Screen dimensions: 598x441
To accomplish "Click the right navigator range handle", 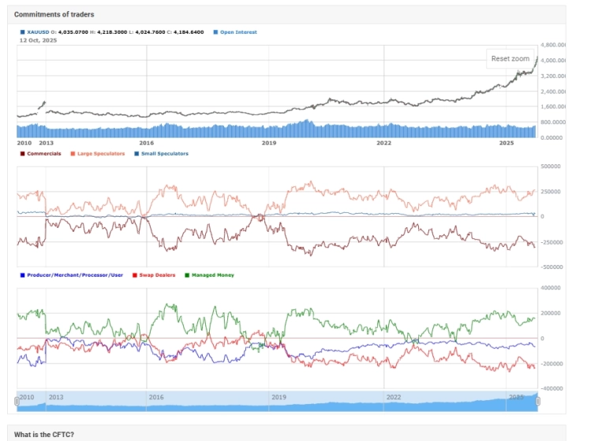I will [538, 402].
